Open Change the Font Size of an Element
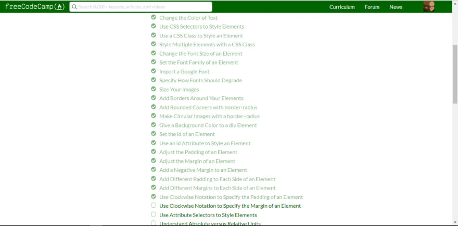This screenshot has width=458, height=226. click(201, 54)
